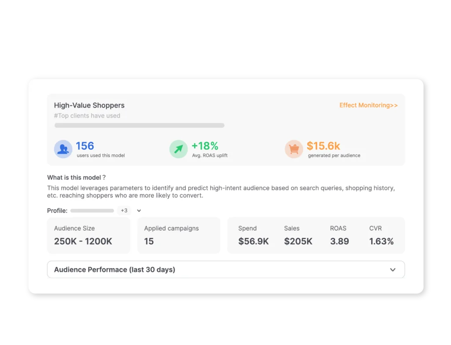
Task: Click the orange shopping cart icon
Action: pos(294,149)
